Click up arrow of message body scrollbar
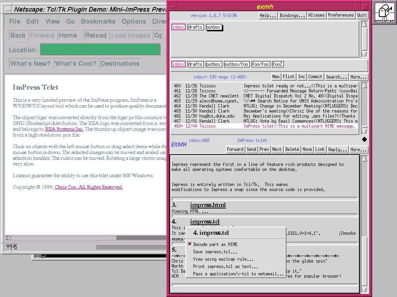397x297 pixels. click(x=364, y=159)
